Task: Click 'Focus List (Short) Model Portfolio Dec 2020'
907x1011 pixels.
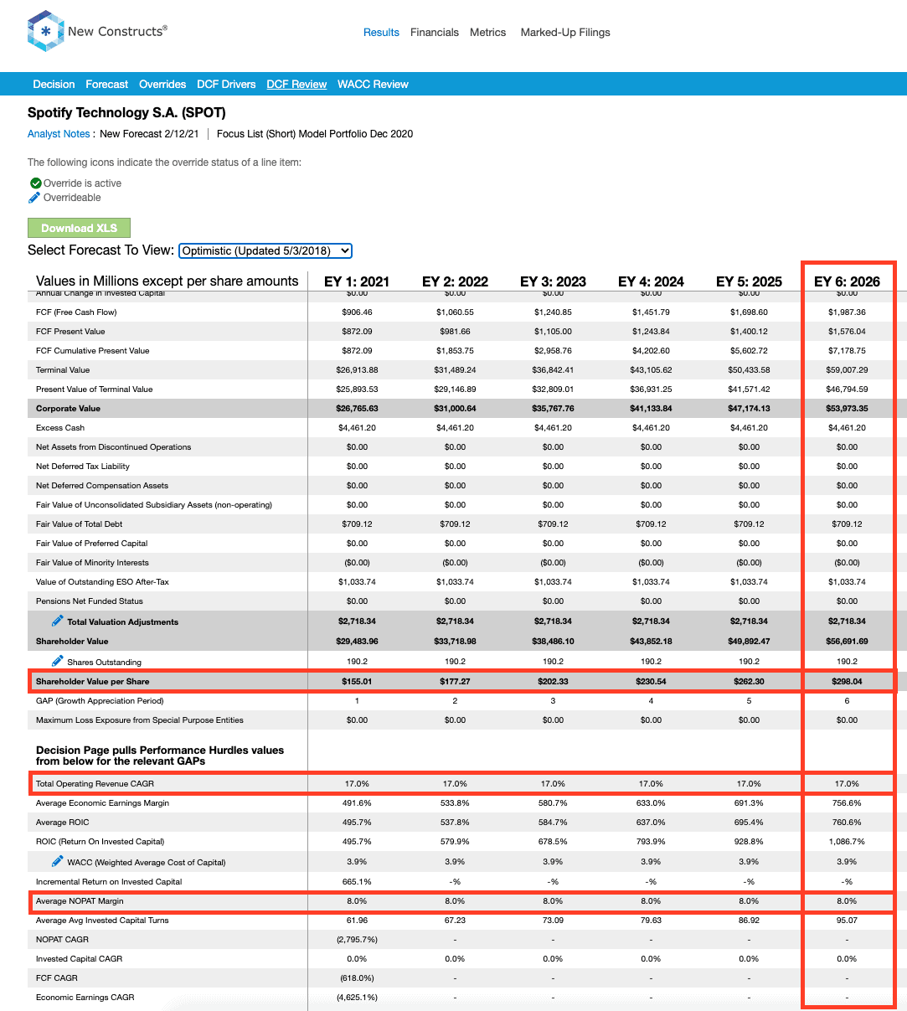Action: 315,134
